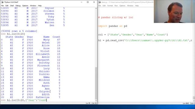Click name 'Chiyoko' in row 18
Screen dimensions: 195x109
(44, 91)
